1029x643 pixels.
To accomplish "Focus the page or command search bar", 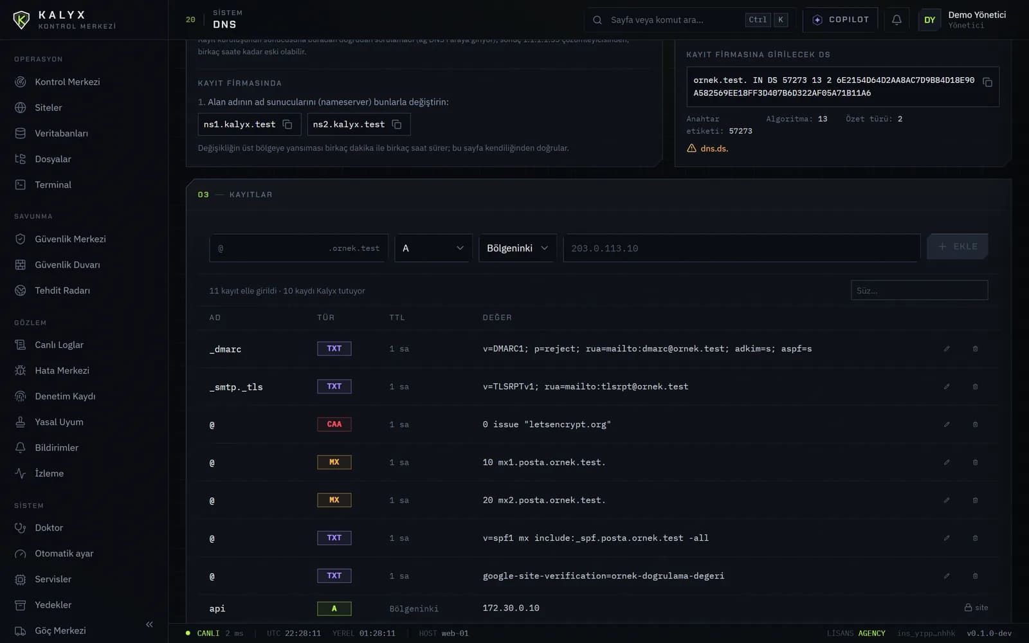I will [689, 20].
